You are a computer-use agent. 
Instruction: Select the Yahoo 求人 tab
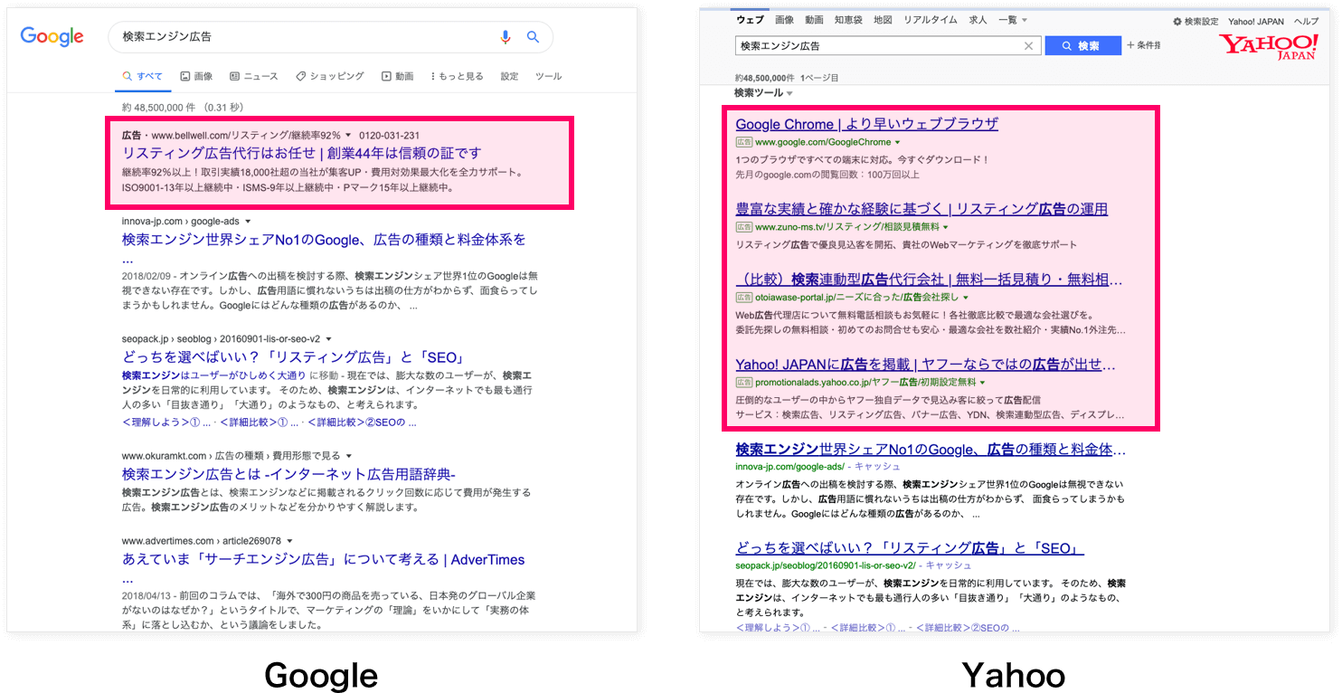tap(978, 20)
